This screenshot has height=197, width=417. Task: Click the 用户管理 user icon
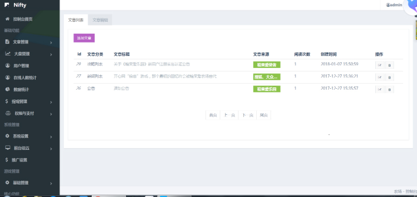pyautogui.click(x=7, y=66)
